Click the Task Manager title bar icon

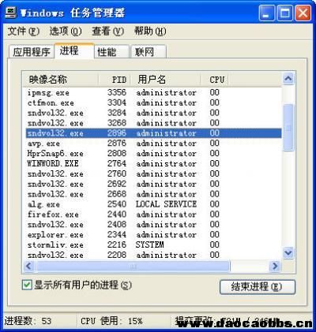[11, 13]
